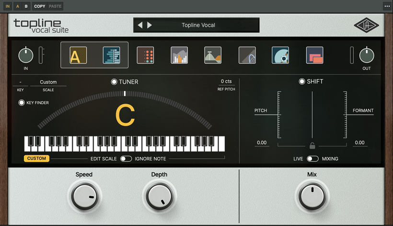Toggle the SHIFT power button

click(302, 81)
